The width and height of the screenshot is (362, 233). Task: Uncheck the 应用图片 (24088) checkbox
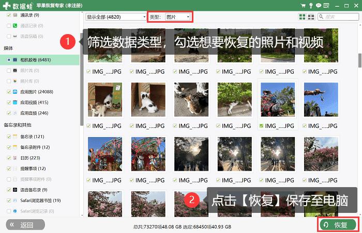pyautogui.click(x=9, y=92)
